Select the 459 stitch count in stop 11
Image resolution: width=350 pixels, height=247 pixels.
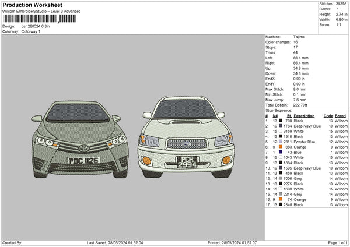pos(289,173)
